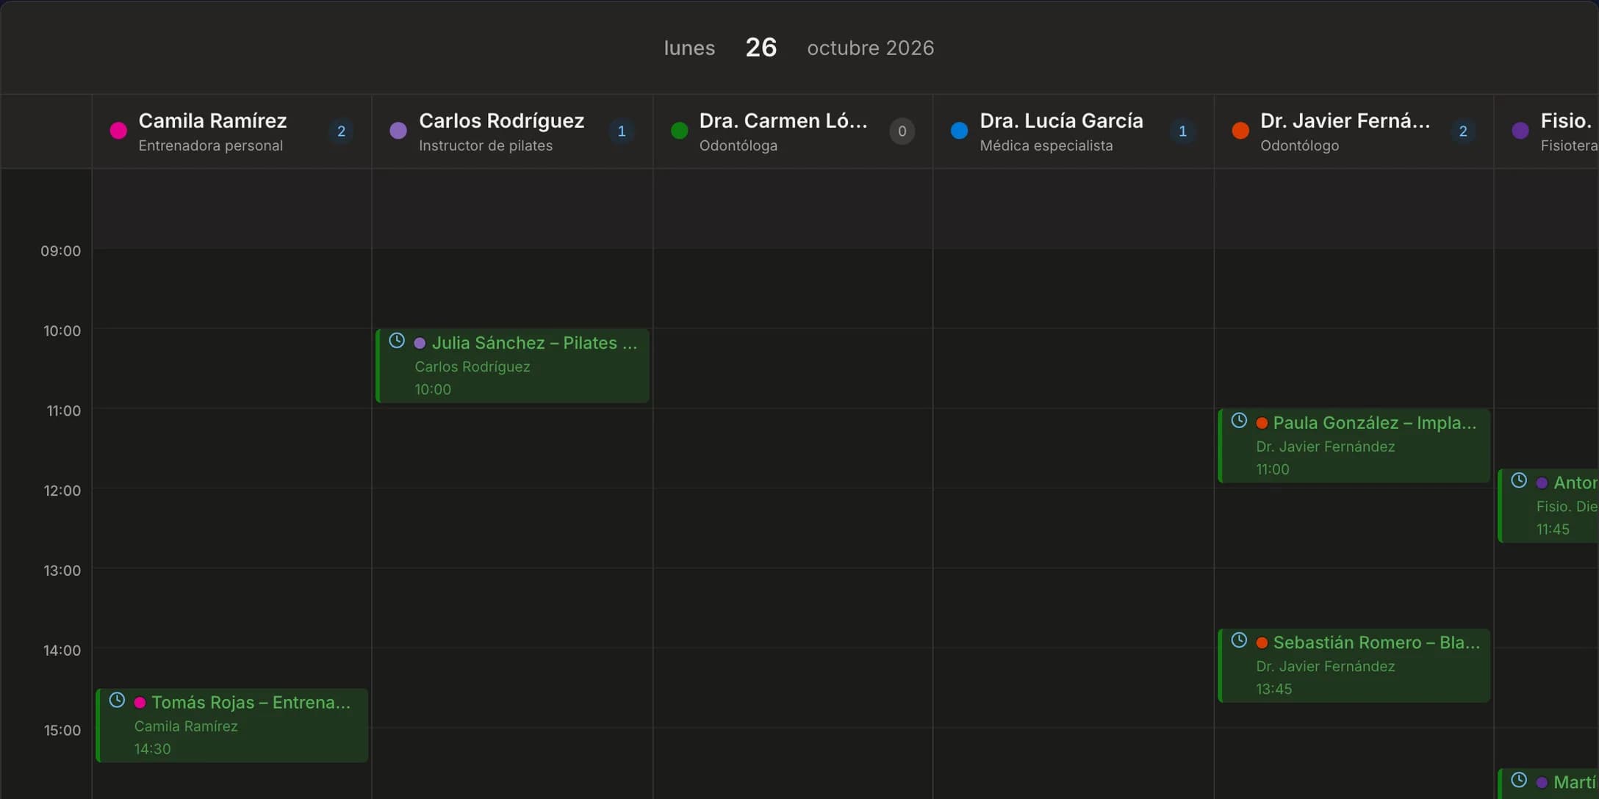Screen dimensions: 1599x799
Task: Click appointment count badge for Carlos Rodríguez
Action: click(622, 131)
